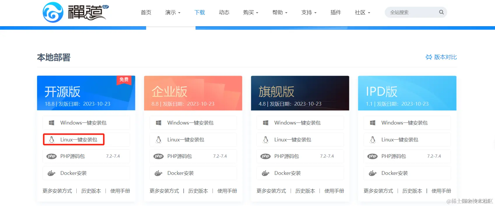The width and height of the screenshot is (495, 206).
Task: Open 更多安装方式 under 企业版
Action: pyautogui.click(x=164, y=191)
